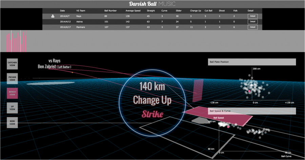Change to Side View
The height and width of the screenshot is (160, 305).
point(12,123)
